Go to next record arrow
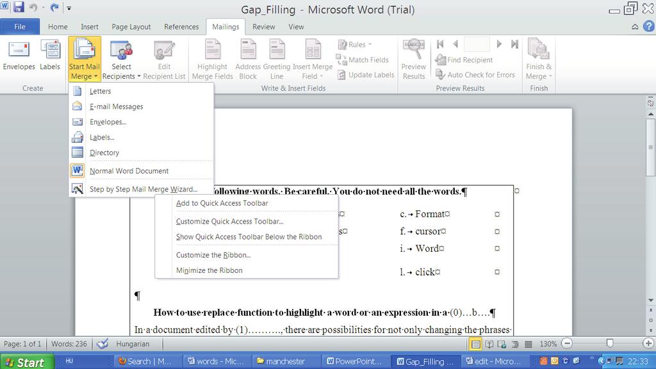The image size is (656, 369). [498, 44]
